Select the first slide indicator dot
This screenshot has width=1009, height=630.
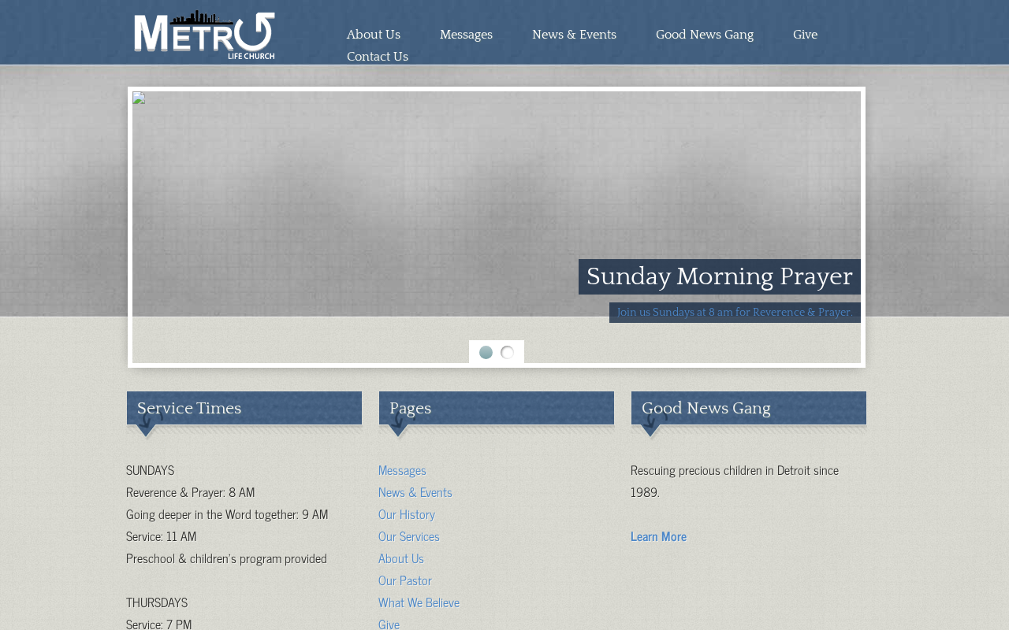486,353
